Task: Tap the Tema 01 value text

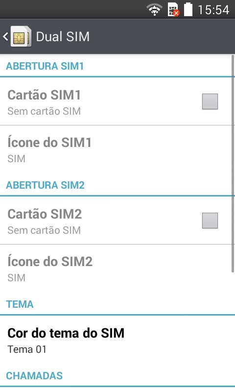Action: [27, 349]
